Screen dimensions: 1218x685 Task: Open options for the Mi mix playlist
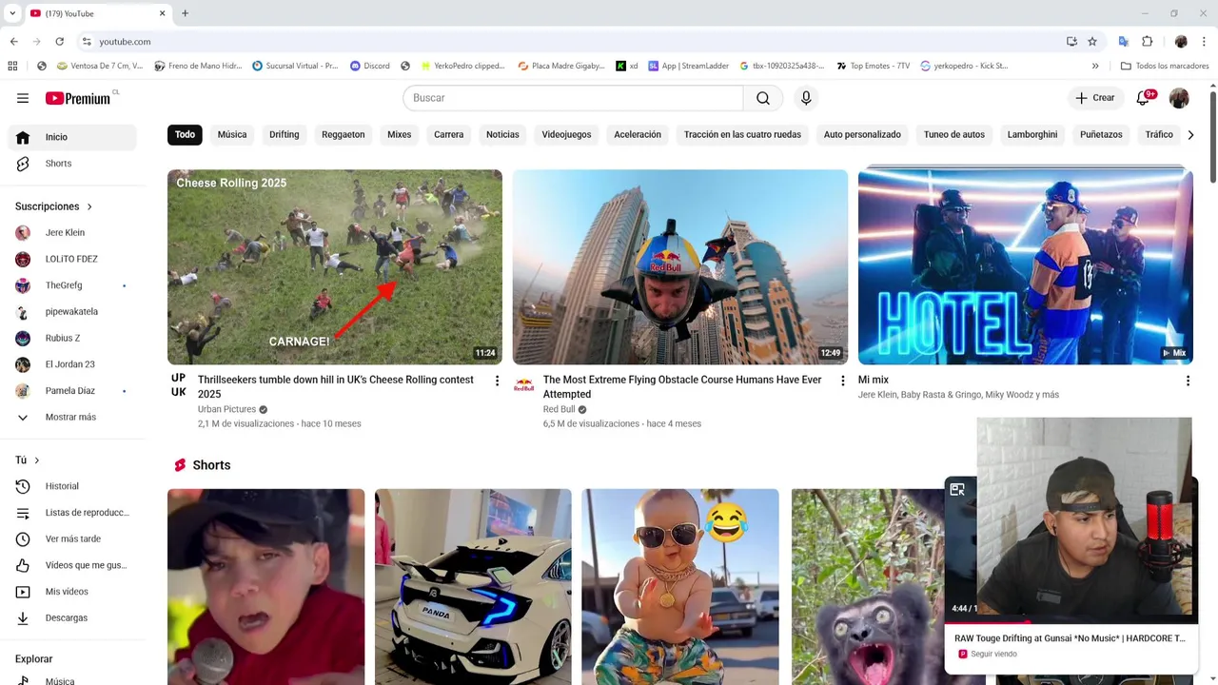pos(1188,381)
